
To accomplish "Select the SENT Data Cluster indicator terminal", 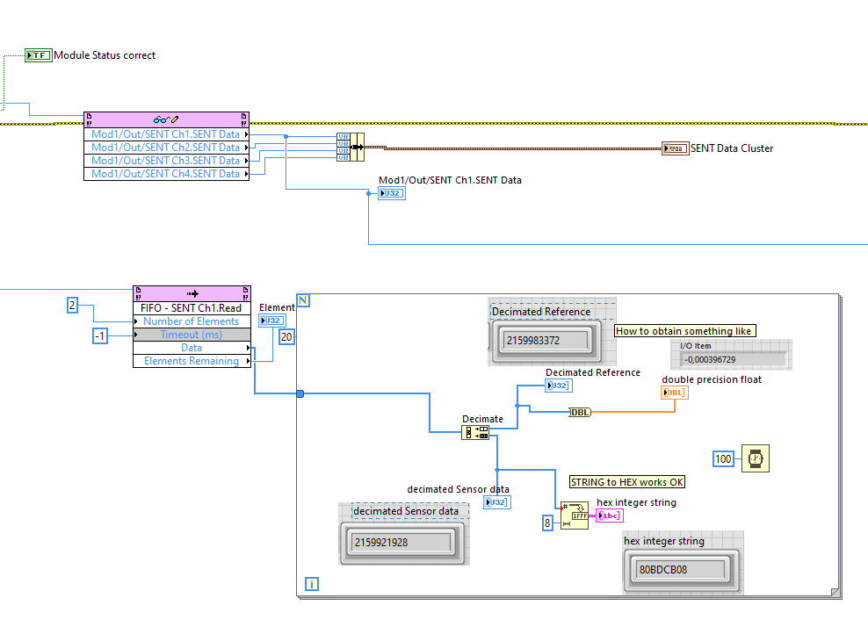I will 675,148.
